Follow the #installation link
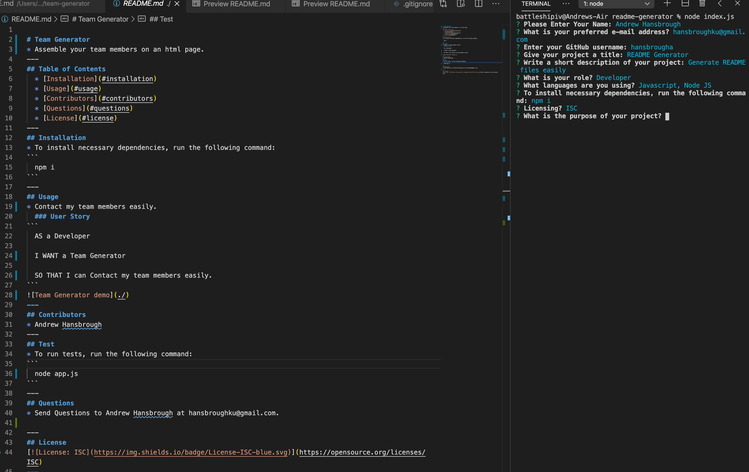Viewport: 749px width, 472px height. [x=127, y=79]
